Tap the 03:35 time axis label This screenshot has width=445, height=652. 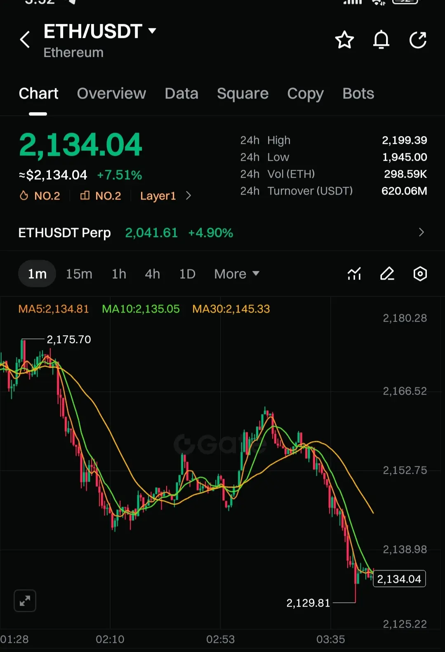330,639
